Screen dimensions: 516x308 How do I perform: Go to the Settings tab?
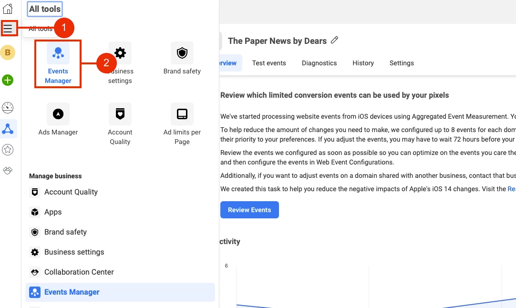point(402,63)
